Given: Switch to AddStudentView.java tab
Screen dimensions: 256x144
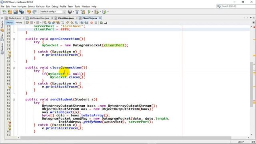Looking at the screenshot, I should point(39,18).
